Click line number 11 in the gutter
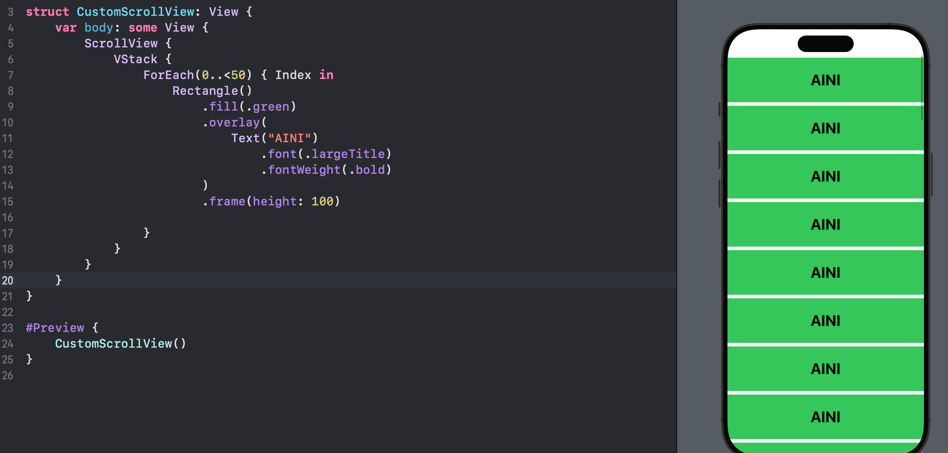This screenshot has height=453, width=948. point(7,139)
